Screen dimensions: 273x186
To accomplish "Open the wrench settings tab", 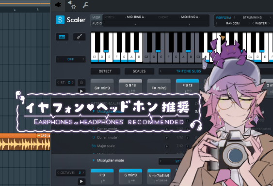I will [85, 5].
